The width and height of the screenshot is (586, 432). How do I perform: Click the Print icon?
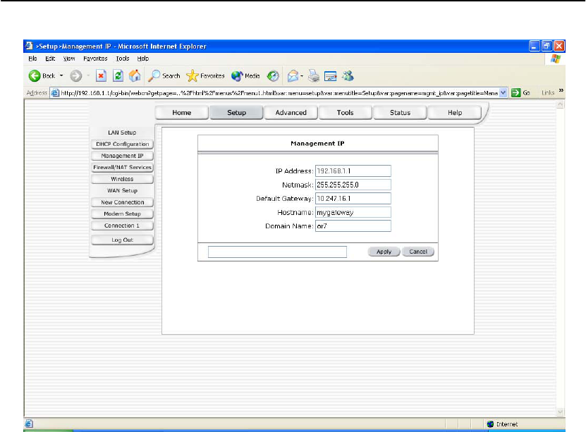tap(314, 76)
